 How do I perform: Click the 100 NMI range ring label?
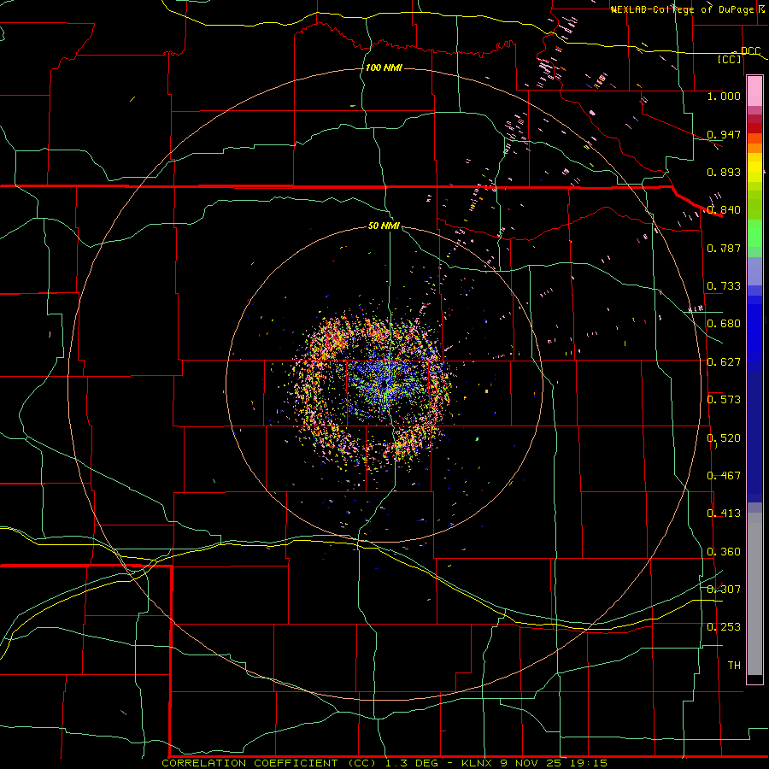[384, 68]
